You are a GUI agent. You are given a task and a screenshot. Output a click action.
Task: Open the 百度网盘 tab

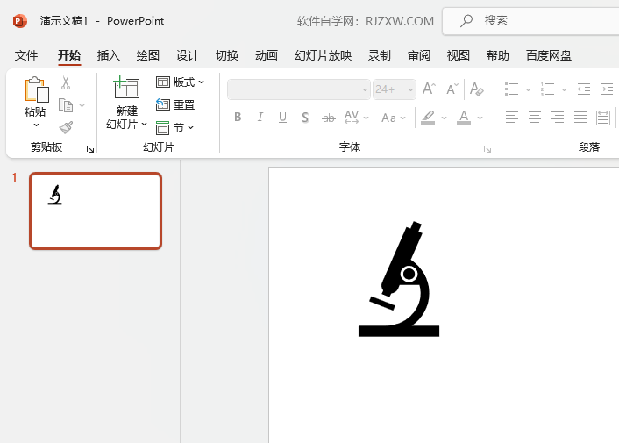[x=549, y=55]
